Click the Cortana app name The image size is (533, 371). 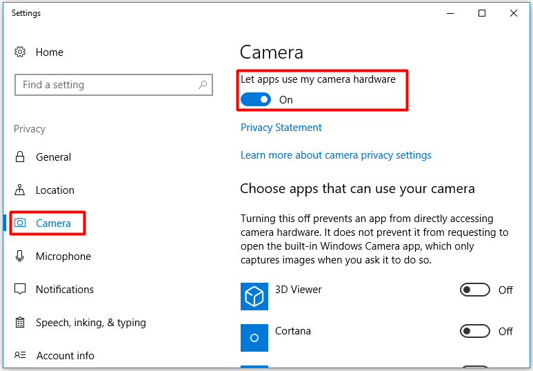point(292,331)
